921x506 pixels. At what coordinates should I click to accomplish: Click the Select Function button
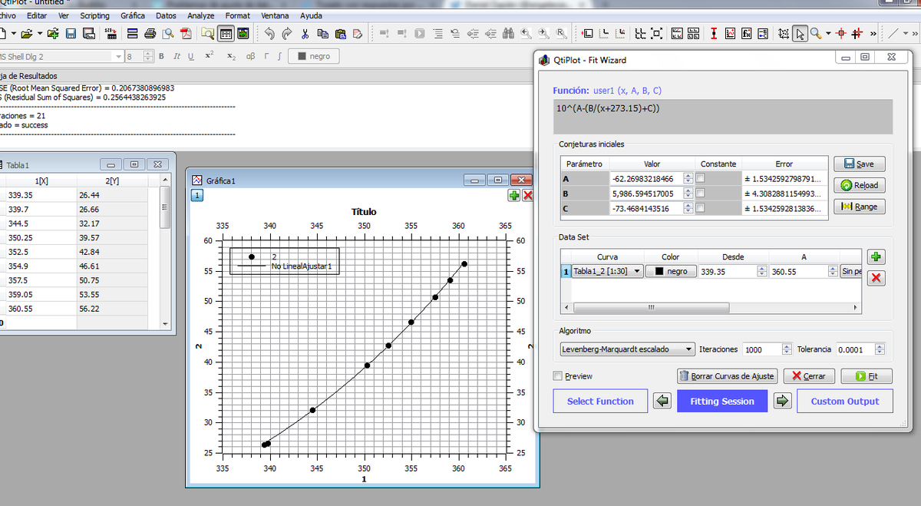click(x=600, y=401)
